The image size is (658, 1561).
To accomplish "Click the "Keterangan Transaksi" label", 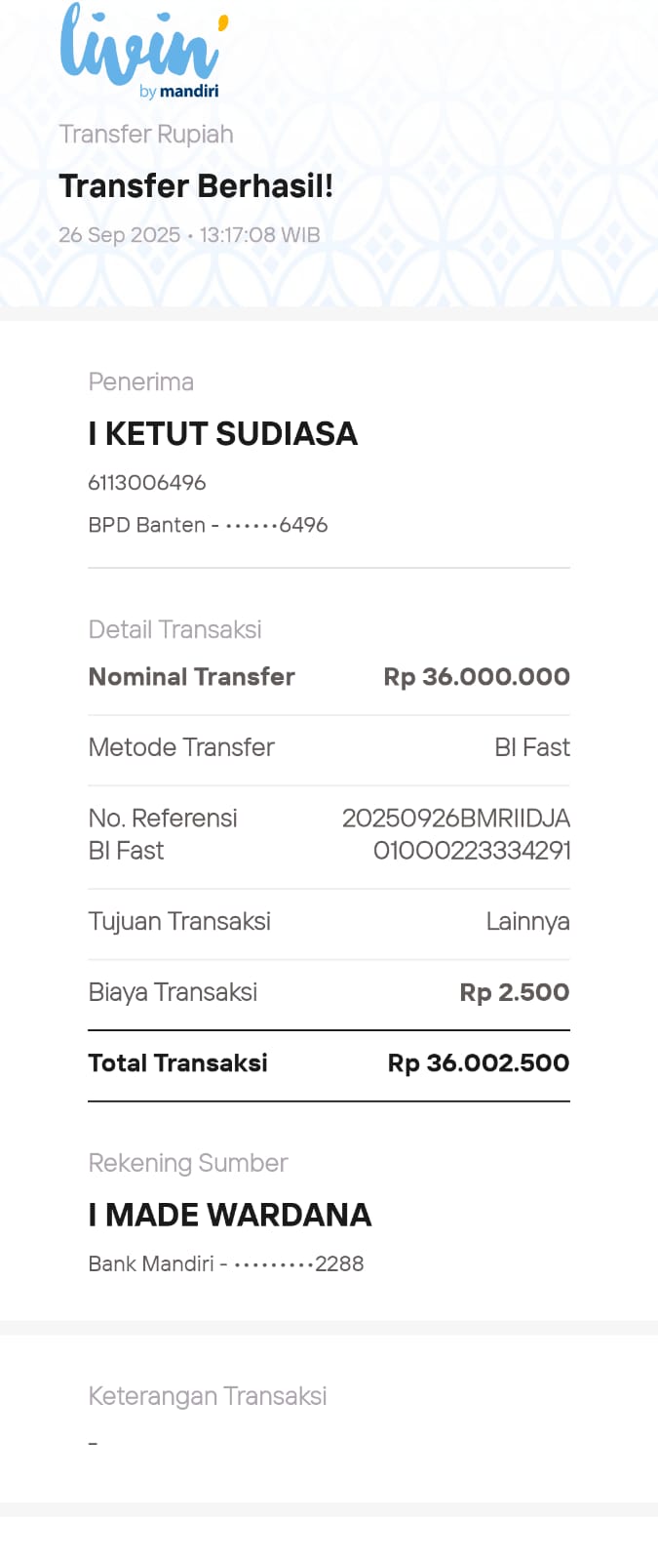I will (208, 1396).
